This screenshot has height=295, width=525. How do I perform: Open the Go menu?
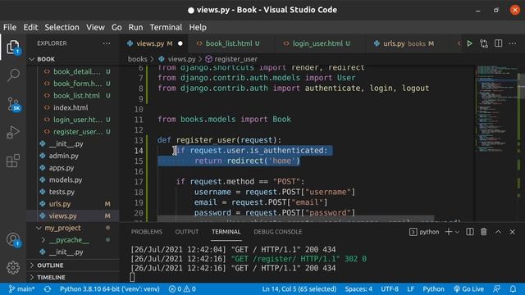point(116,27)
